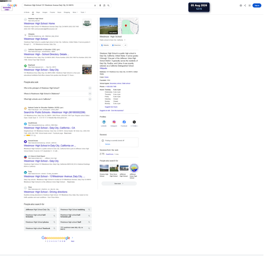Switch to the Maps tab

[x=38, y=12]
